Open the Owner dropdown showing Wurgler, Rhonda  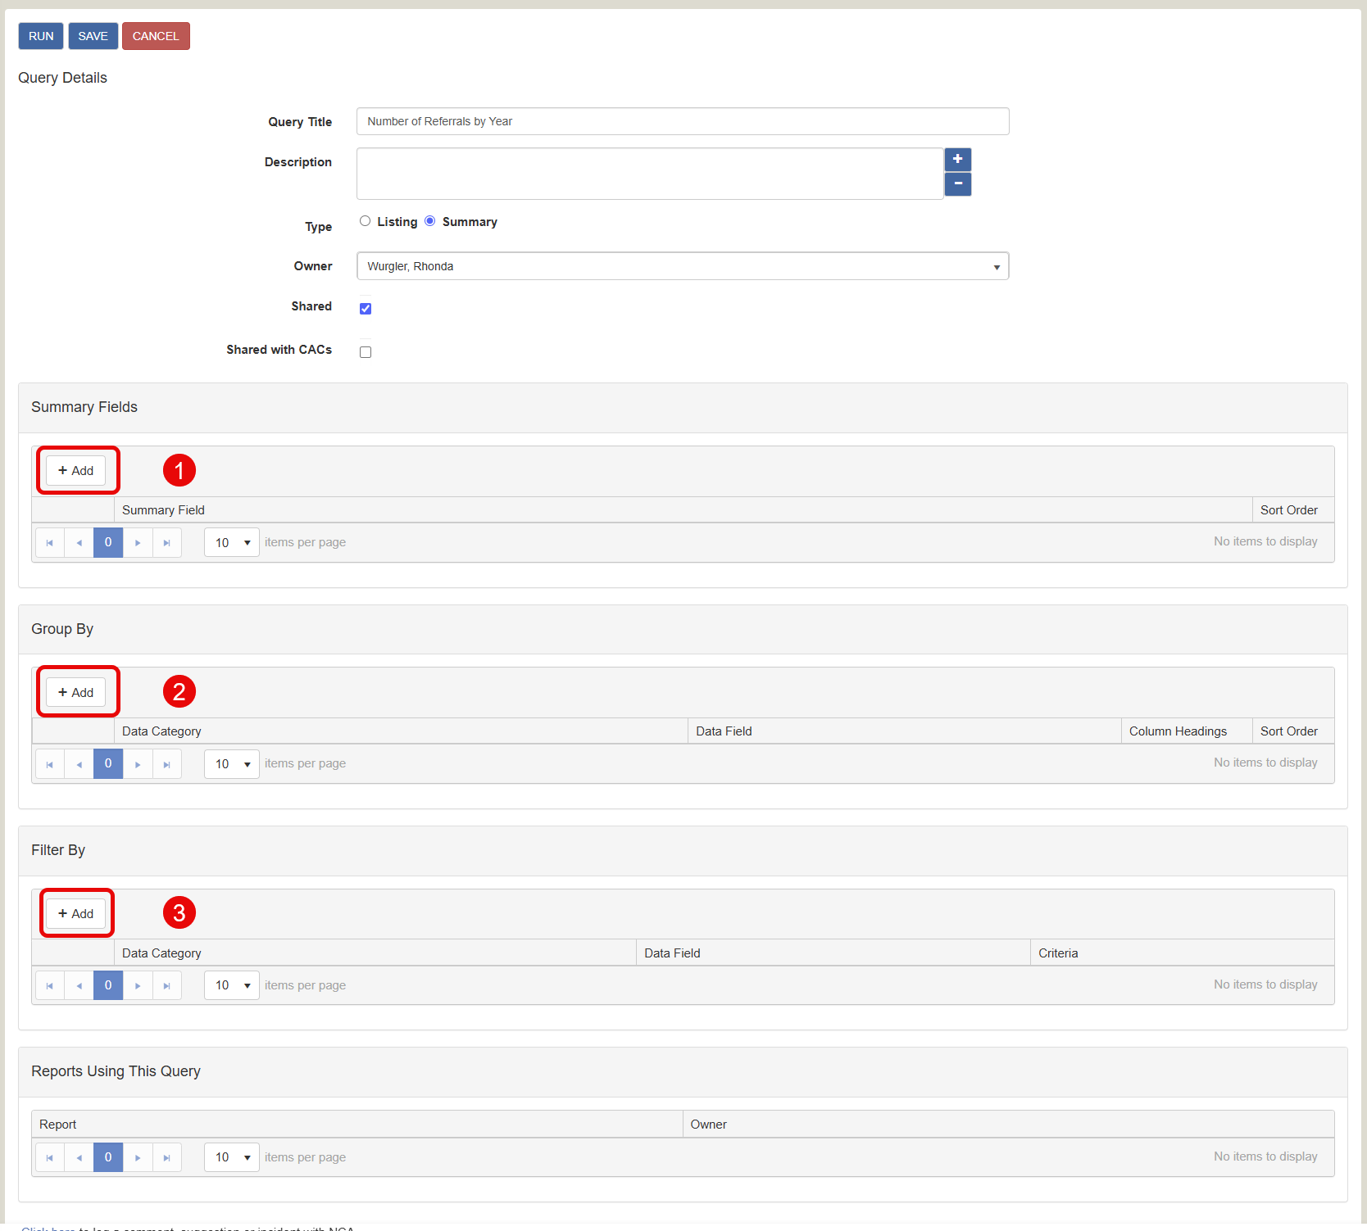(x=683, y=266)
